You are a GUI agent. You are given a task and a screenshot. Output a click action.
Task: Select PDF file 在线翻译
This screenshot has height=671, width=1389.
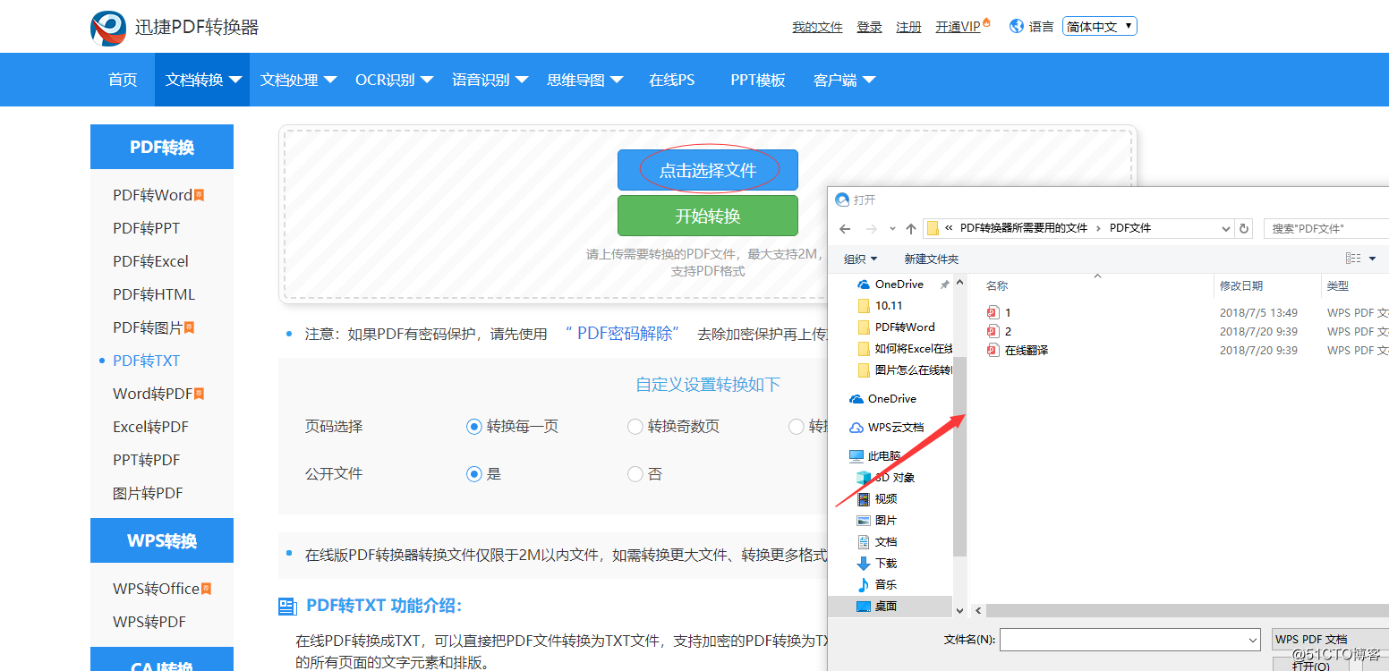tap(1018, 351)
